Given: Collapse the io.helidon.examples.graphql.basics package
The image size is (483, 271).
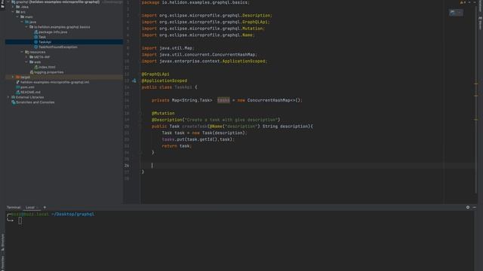Looking at the screenshot, I should (26, 27).
